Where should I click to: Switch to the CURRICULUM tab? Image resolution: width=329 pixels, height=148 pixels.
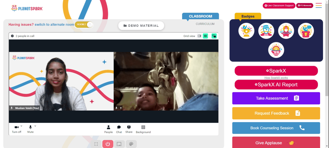coord(205,24)
